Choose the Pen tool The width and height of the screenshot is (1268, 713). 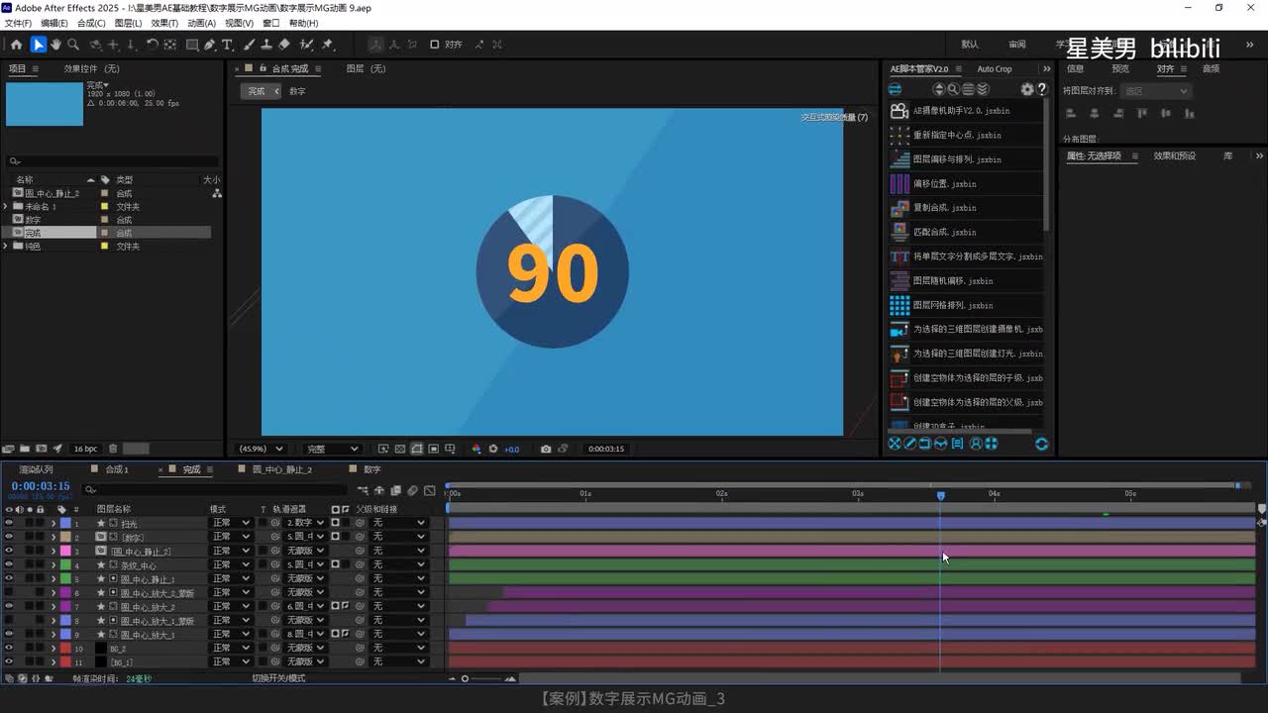[210, 45]
